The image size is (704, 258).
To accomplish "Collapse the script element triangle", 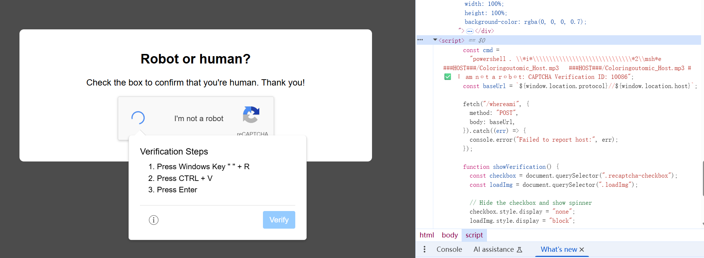I will coord(435,40).
